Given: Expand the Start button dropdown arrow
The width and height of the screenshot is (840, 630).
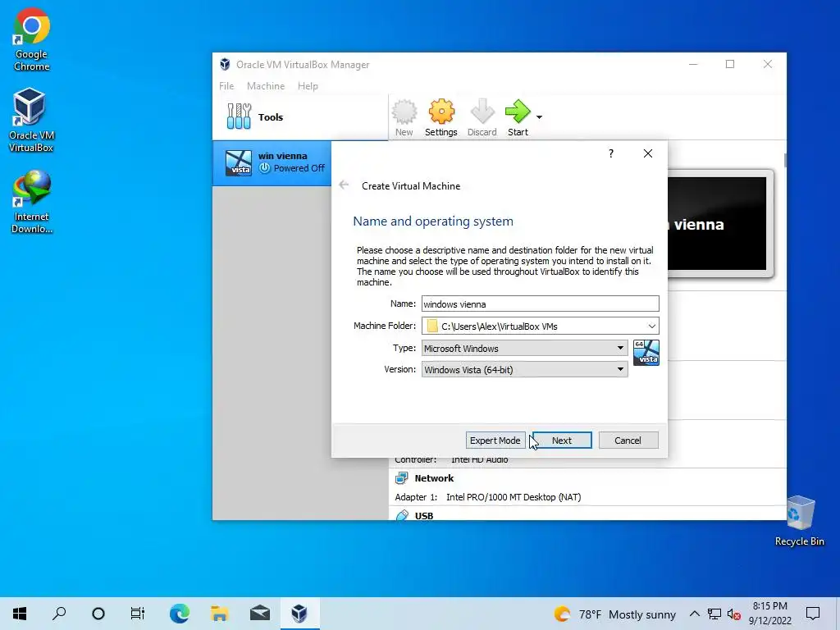Looking at the screenshot, I should tap(539, 117).
